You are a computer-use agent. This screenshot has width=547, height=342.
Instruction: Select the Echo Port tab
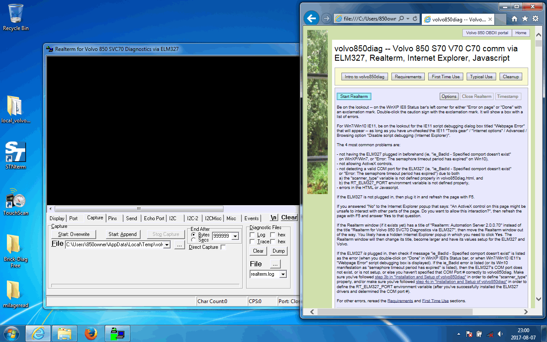click(154, 218)
